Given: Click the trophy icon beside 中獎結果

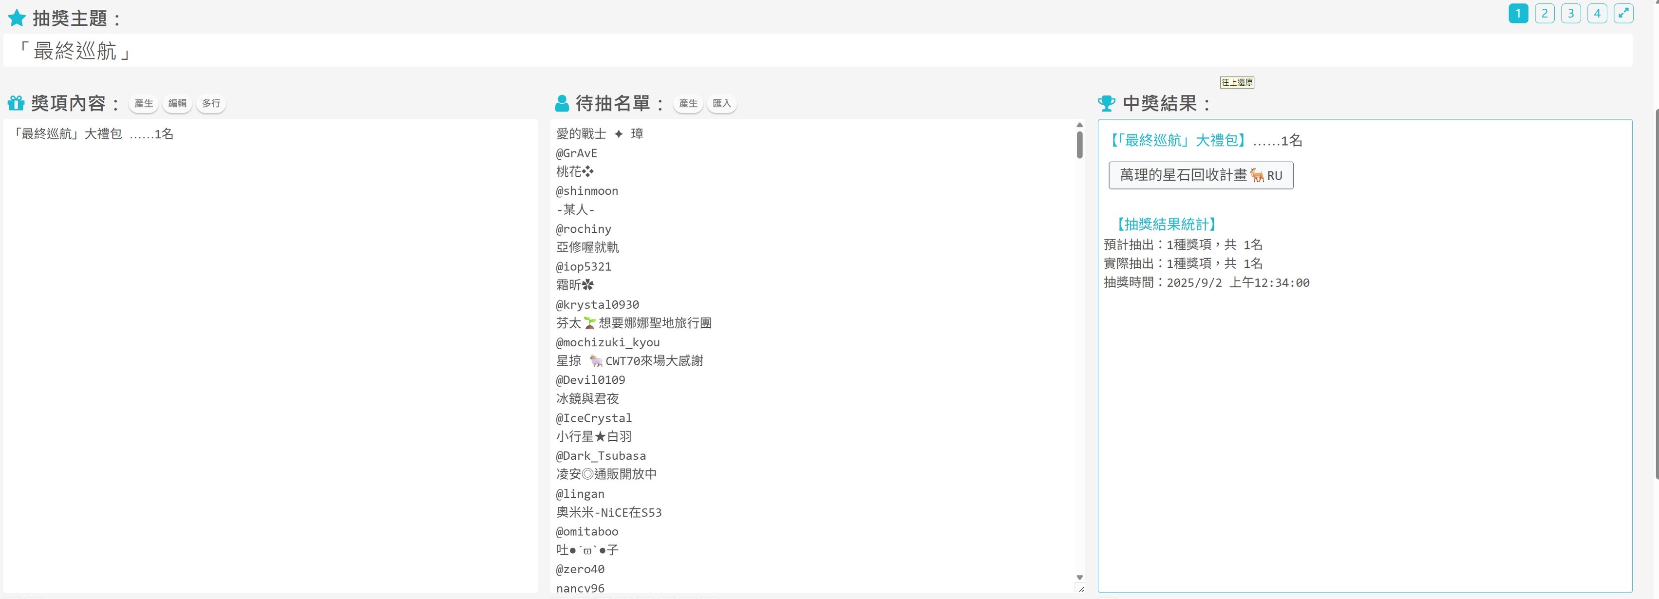Looking at the screenshot, I should tap(1107, 103).
